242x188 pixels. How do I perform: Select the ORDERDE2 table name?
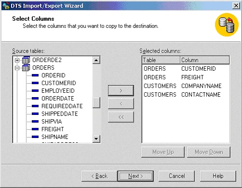click(x=47, y=60)
